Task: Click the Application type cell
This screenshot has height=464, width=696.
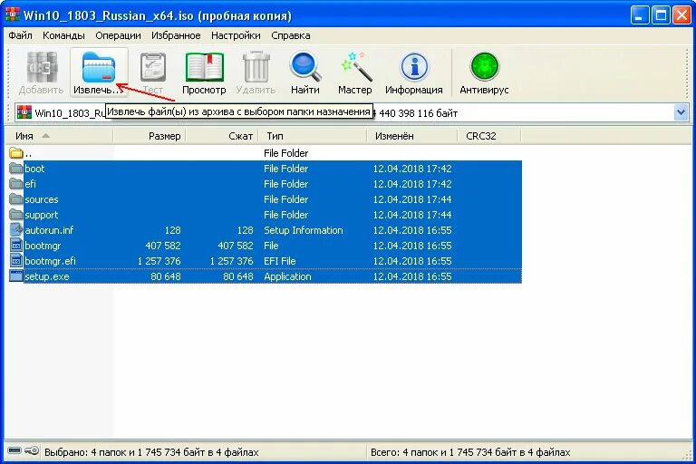Action: pos(287,276)
